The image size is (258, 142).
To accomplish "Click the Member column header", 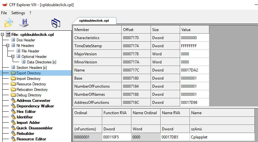I will pos(97,29).
